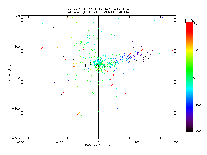Select the '[m/s]' units label above the colorbar

(190, 21)
